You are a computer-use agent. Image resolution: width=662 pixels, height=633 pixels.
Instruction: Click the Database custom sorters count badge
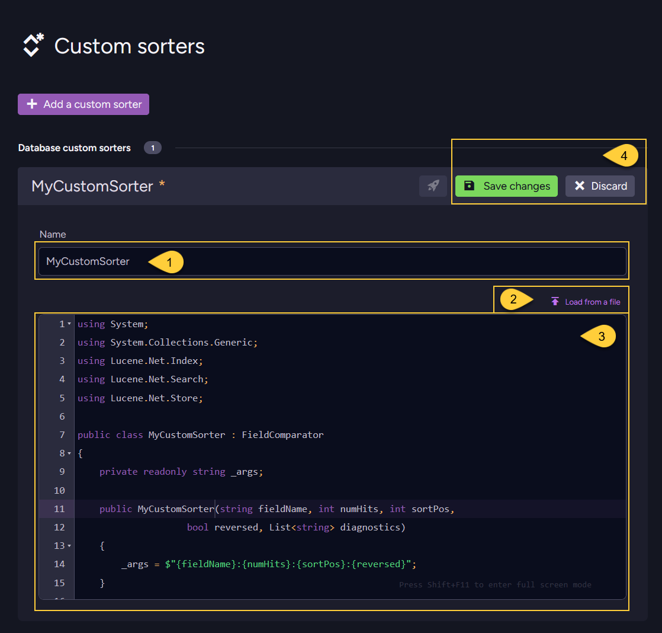coord(153,148)
